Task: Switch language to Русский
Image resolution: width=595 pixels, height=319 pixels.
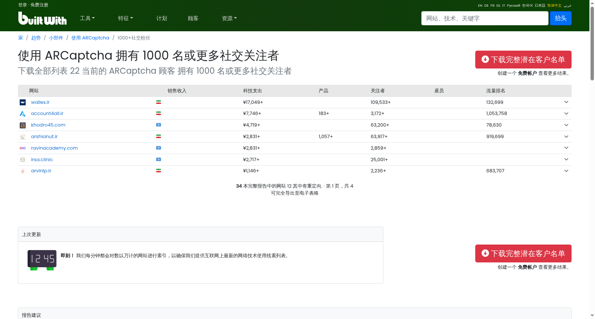Action: point(514,6)
